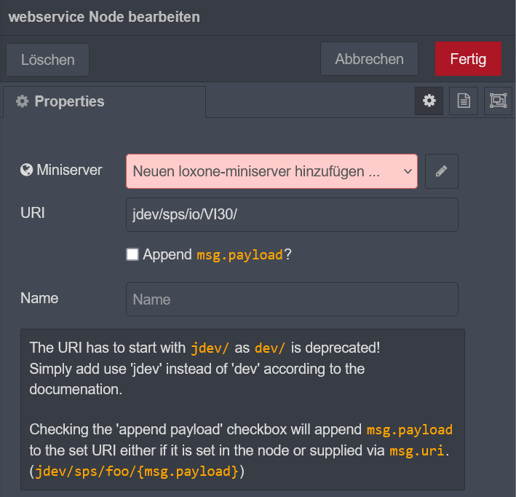Open node properties gear icon tab
Viewport: 516px width, 497px height.
[429, 101]
